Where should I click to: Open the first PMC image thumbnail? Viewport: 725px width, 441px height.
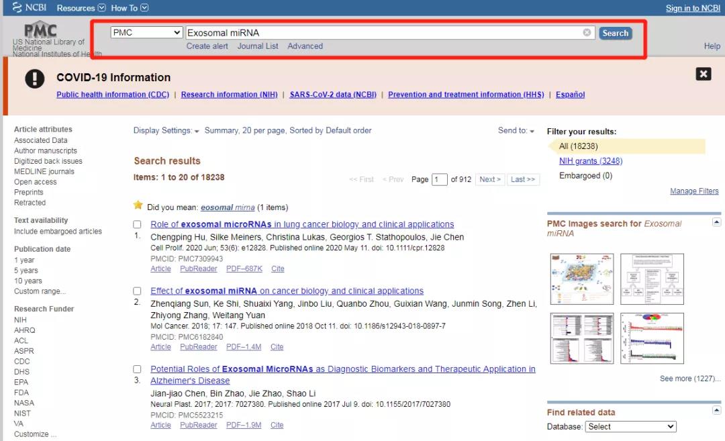click(581, 277)
